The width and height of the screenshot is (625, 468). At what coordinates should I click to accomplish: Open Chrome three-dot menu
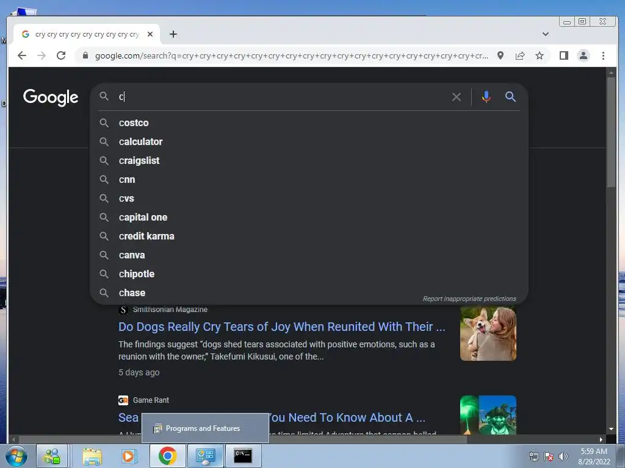pyautogui.click(x=603, y=55)
